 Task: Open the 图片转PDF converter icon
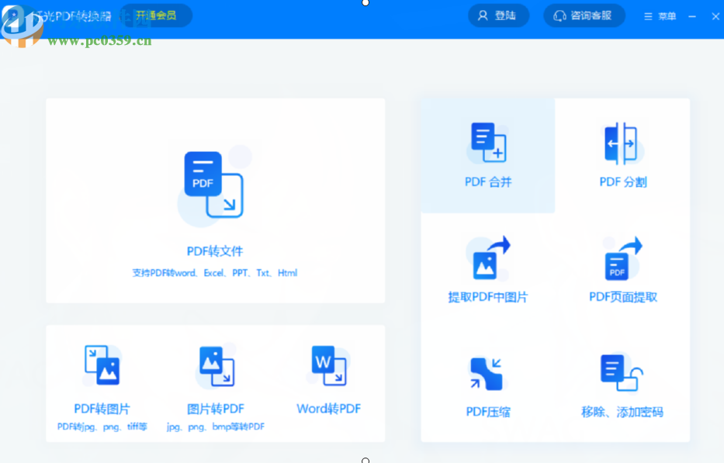point(215,365)
